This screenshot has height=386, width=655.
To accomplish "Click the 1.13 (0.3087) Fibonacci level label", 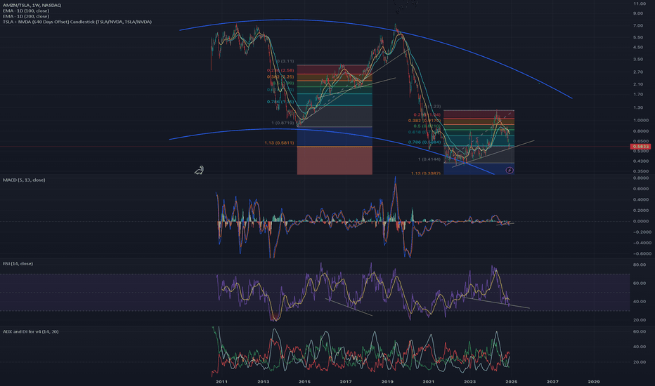I will click(x=426, y=173).
